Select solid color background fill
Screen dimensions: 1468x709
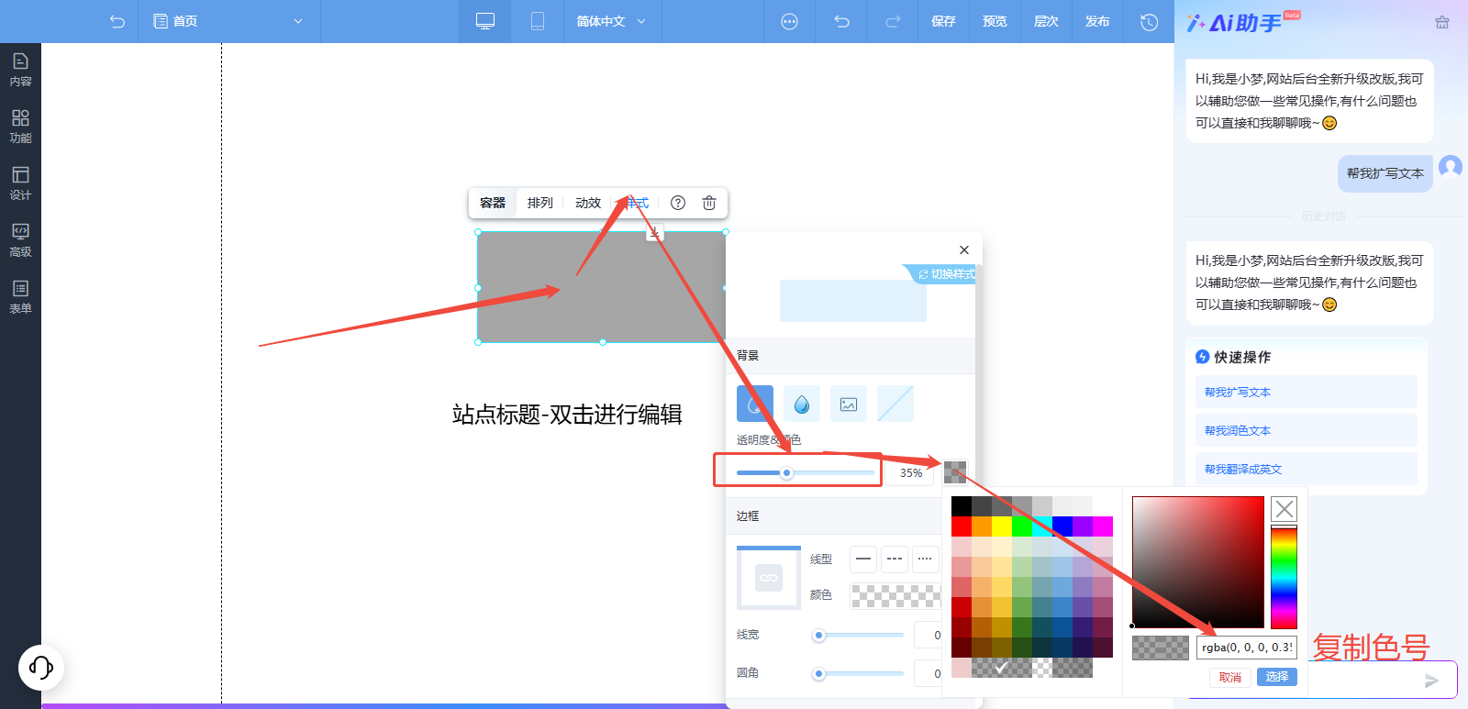click(x=755, y=404)
